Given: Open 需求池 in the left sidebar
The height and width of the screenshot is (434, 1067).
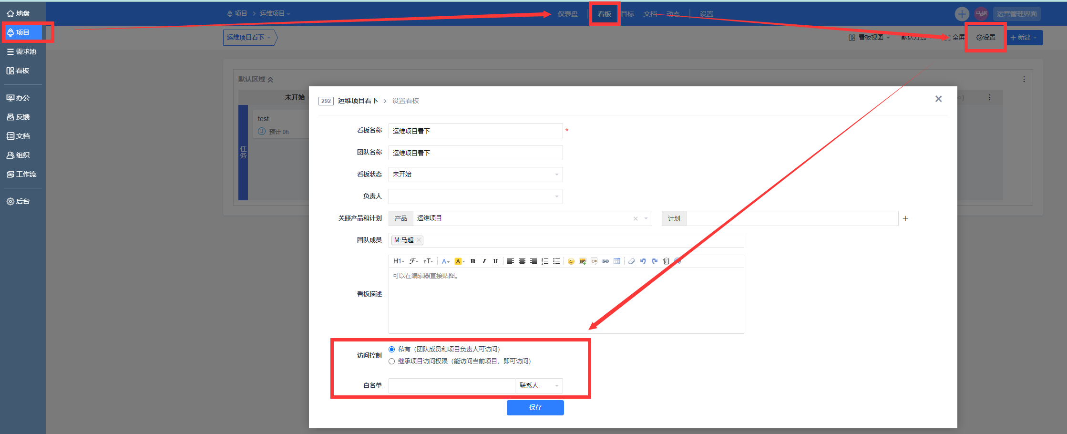Looking at the screenshot, I should [22, 52].
